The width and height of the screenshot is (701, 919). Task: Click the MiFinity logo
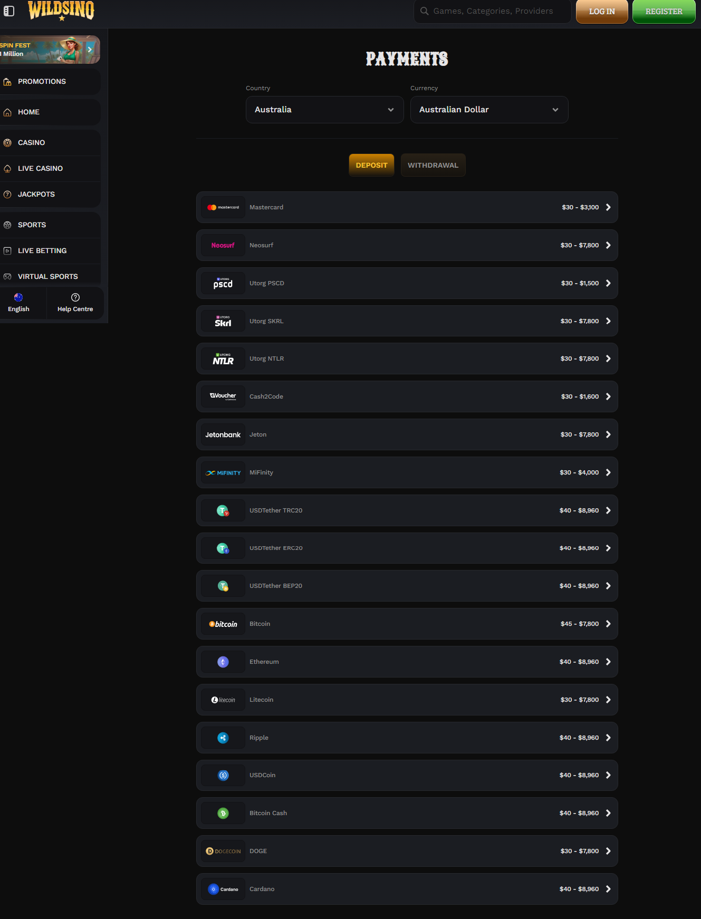click(223, 472)
